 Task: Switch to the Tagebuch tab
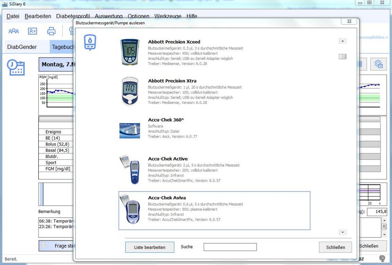click(x=62, y=47)
